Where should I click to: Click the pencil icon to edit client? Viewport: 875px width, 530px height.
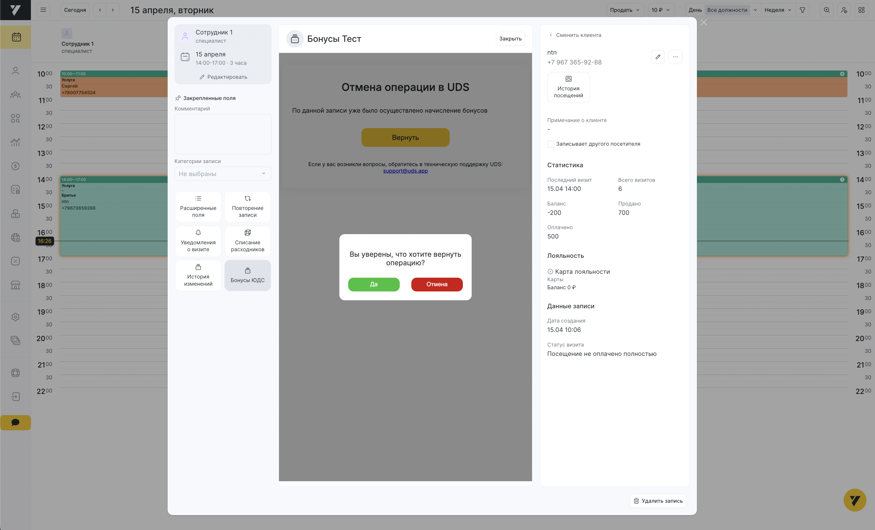click(x=658, y=57)
